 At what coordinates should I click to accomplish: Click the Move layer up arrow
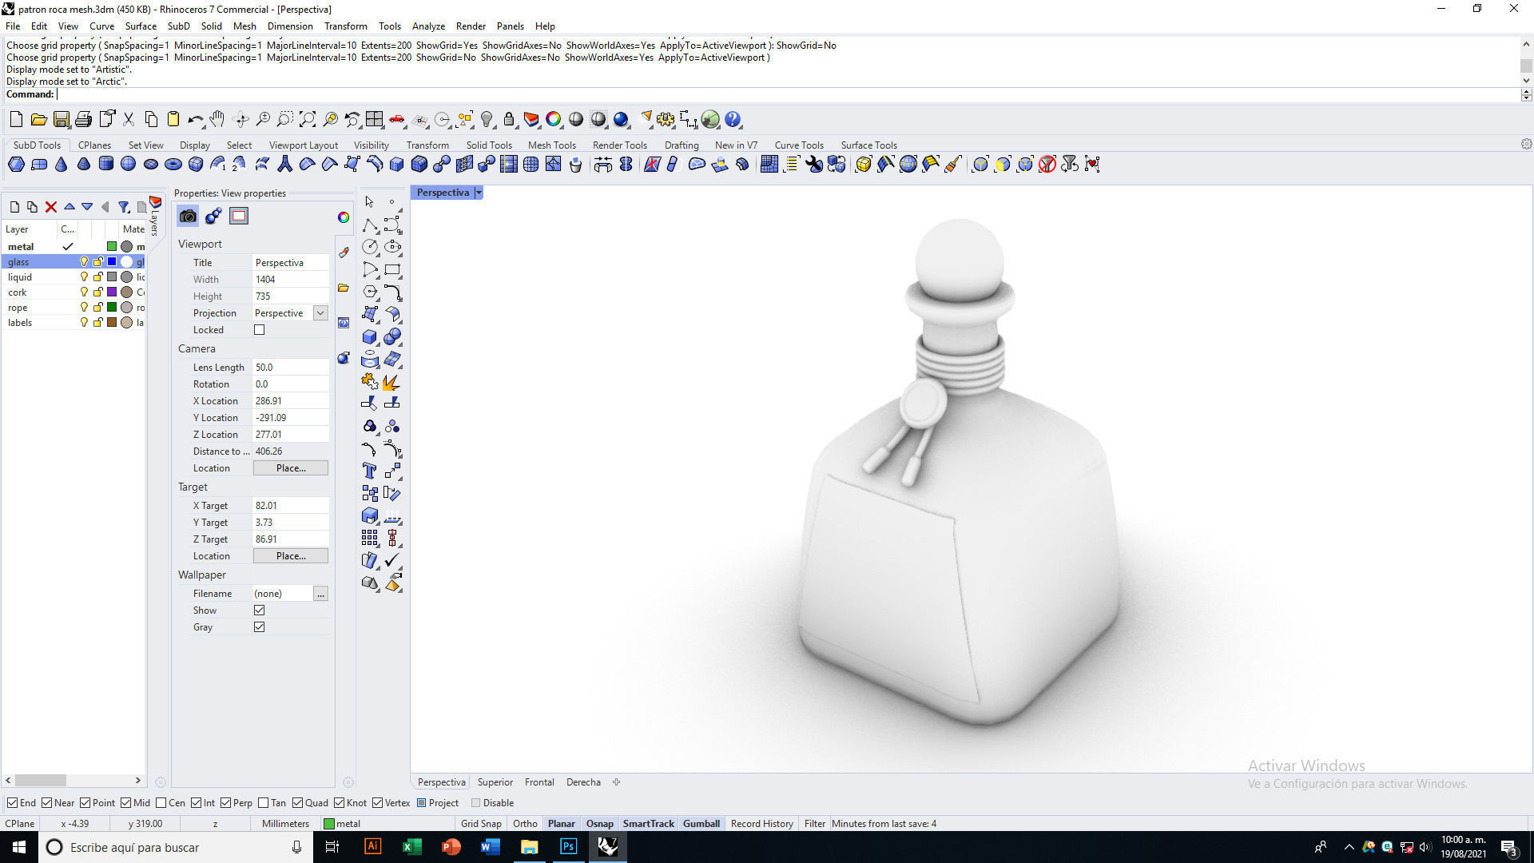70,207
